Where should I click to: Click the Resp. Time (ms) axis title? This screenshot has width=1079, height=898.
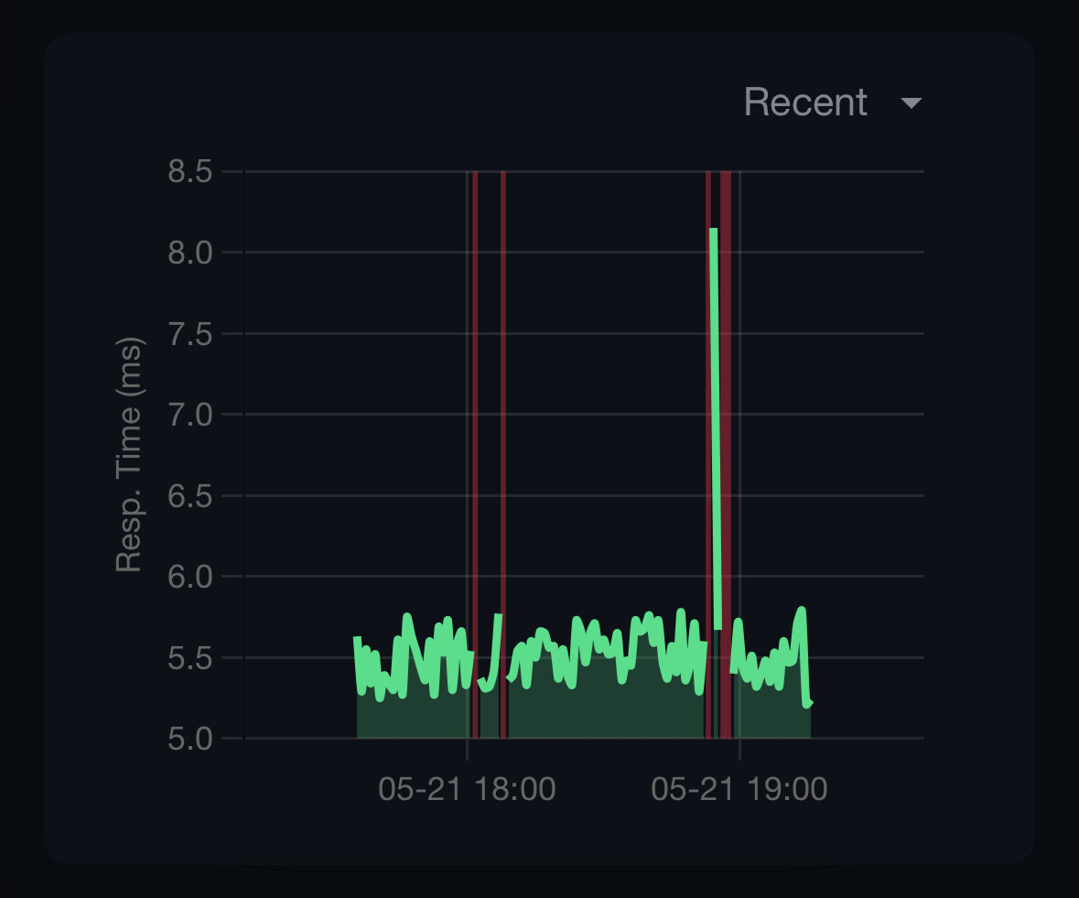click(129, 456)
